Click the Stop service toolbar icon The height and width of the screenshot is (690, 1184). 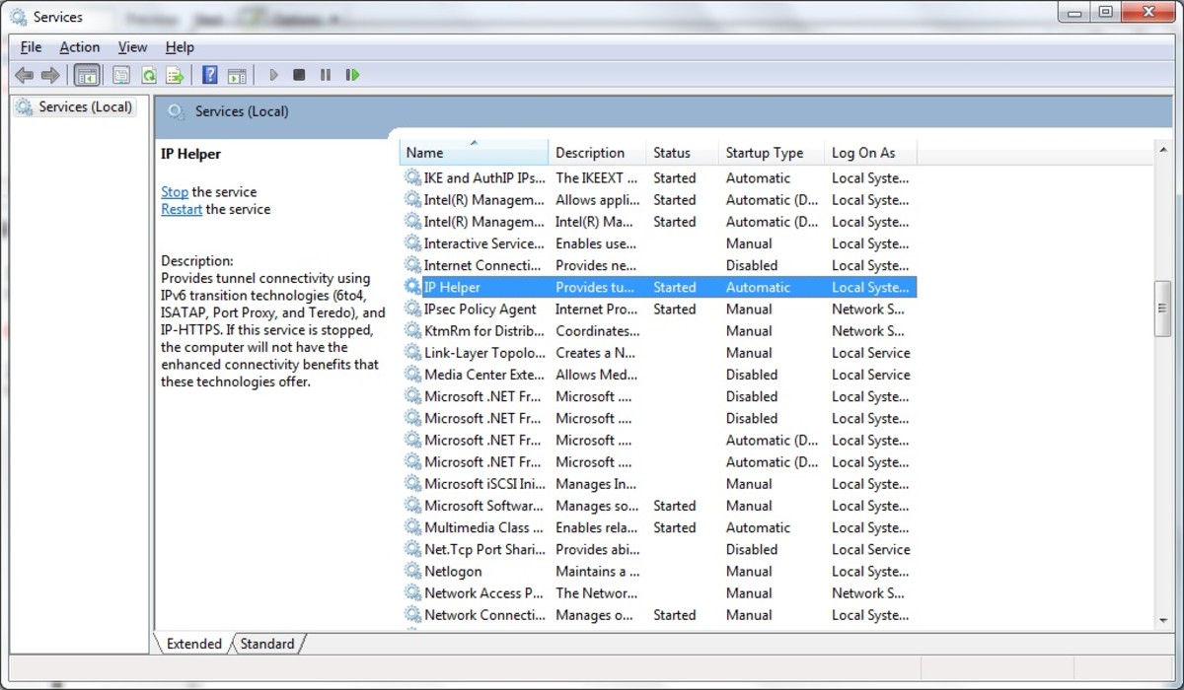(299, 74)
